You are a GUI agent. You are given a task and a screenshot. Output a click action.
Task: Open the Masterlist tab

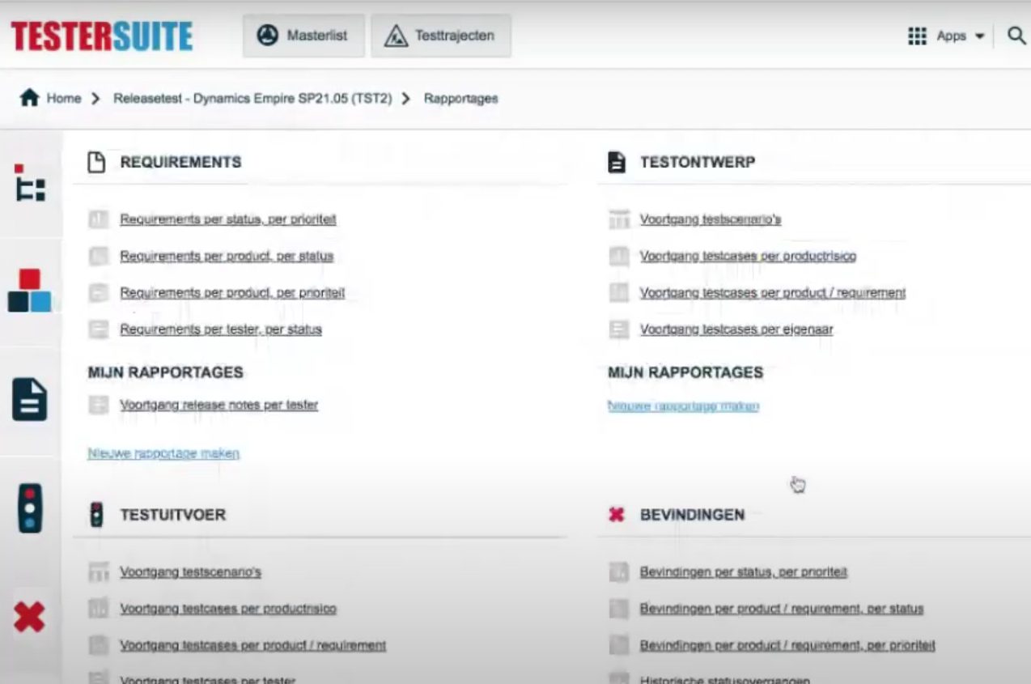(x=303, y=36)
